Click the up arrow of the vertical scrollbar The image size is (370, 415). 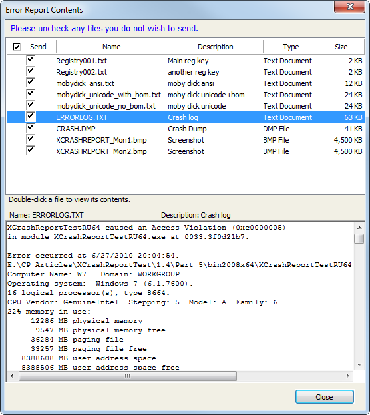coord(359,228)
